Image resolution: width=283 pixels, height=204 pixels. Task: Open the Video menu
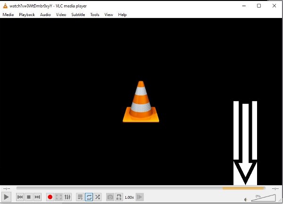(x=61, y=15)
